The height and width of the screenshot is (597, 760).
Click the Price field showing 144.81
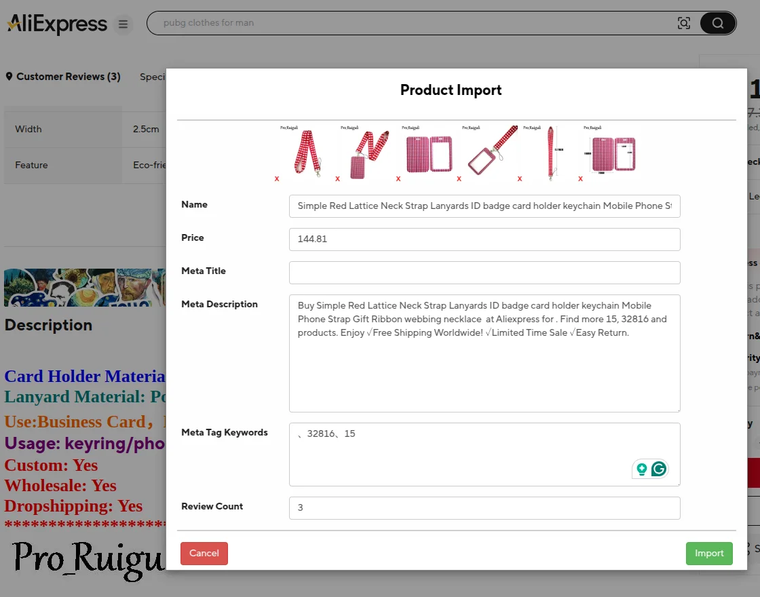coord(484,239)
